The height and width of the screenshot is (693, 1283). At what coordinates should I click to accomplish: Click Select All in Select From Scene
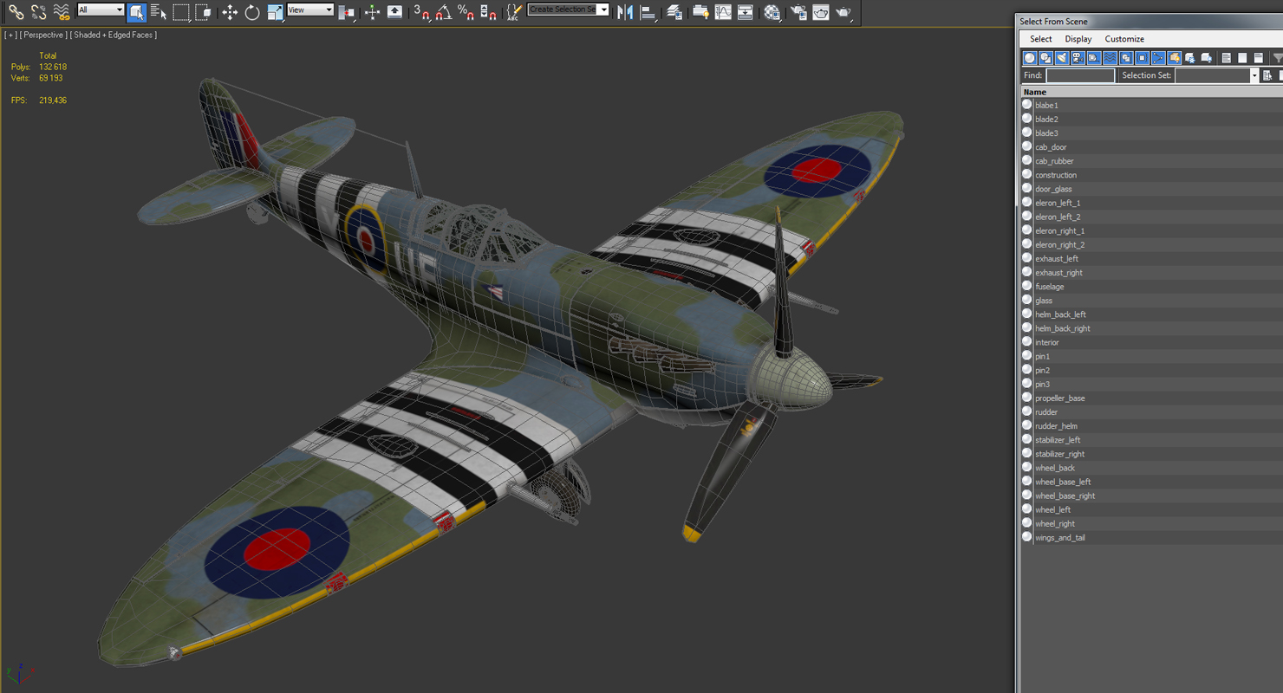(1226, 58)
